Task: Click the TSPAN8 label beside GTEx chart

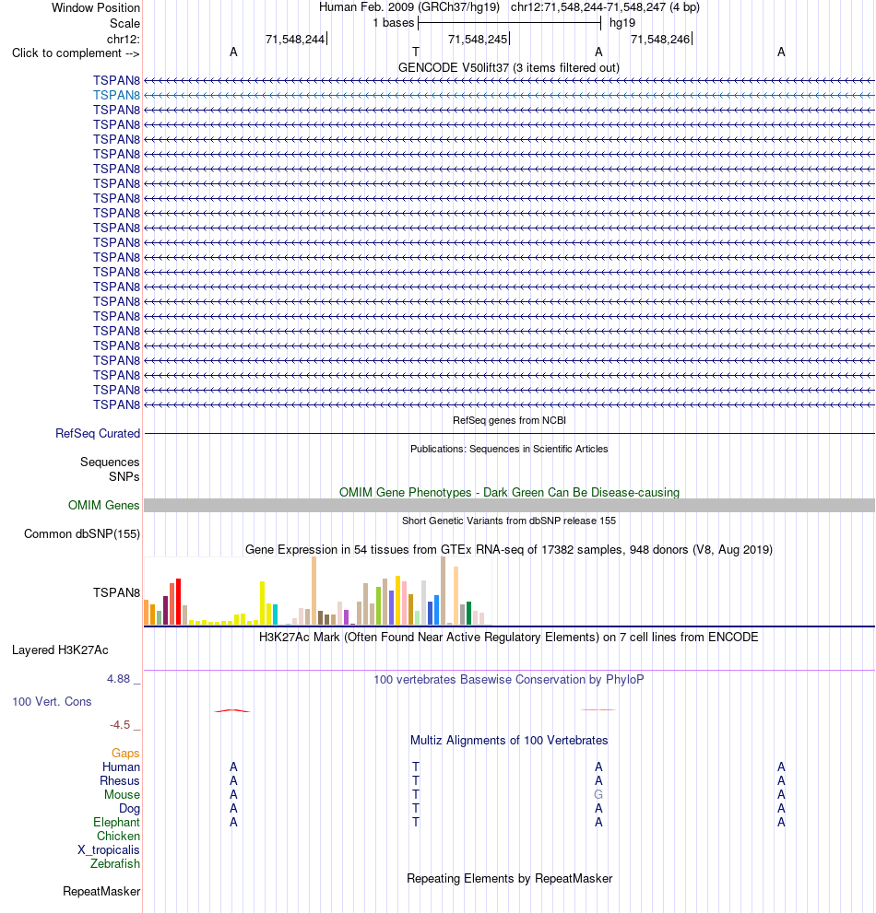Action: tap(116, 592)
